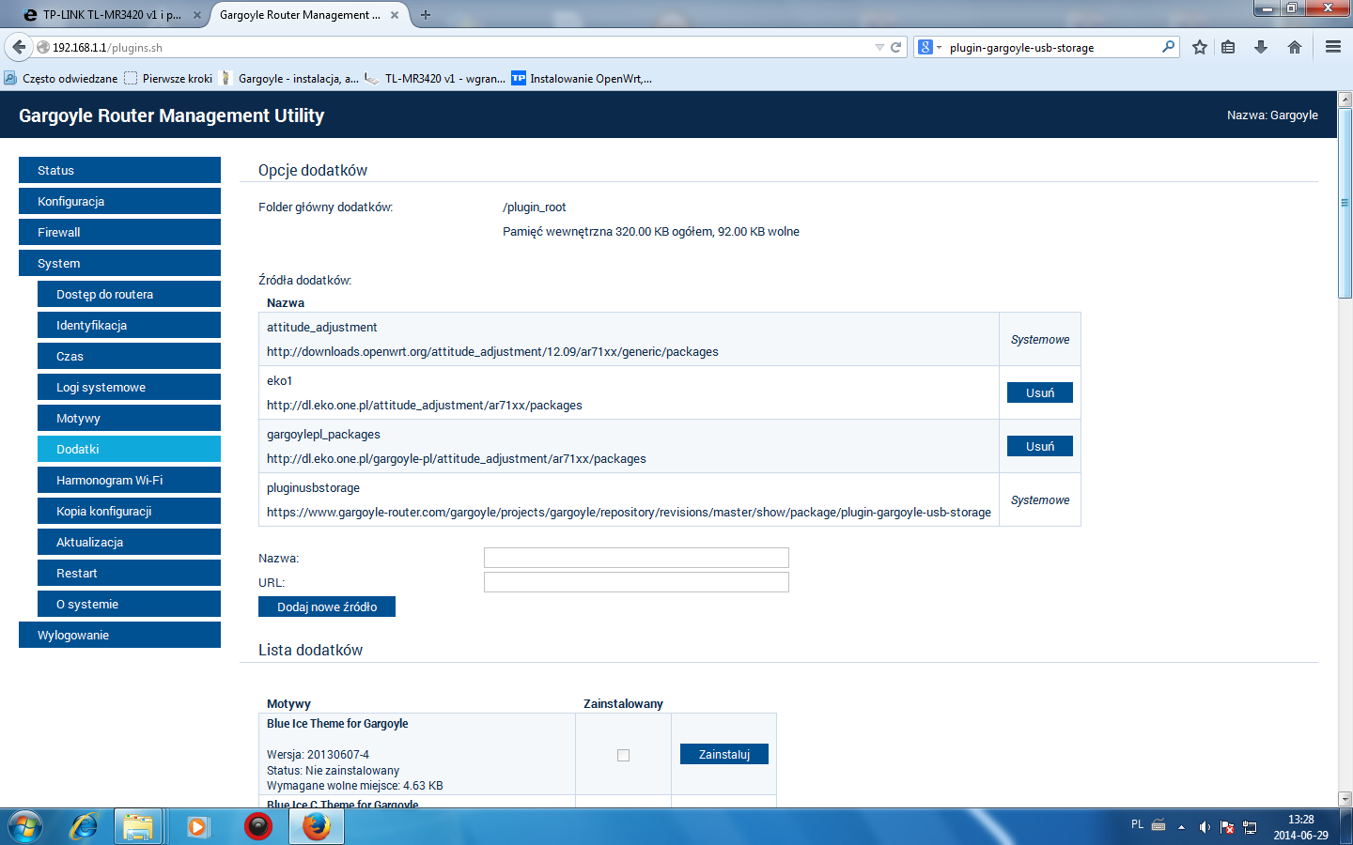Click the Nazwa source name field

tap(636, 558)
